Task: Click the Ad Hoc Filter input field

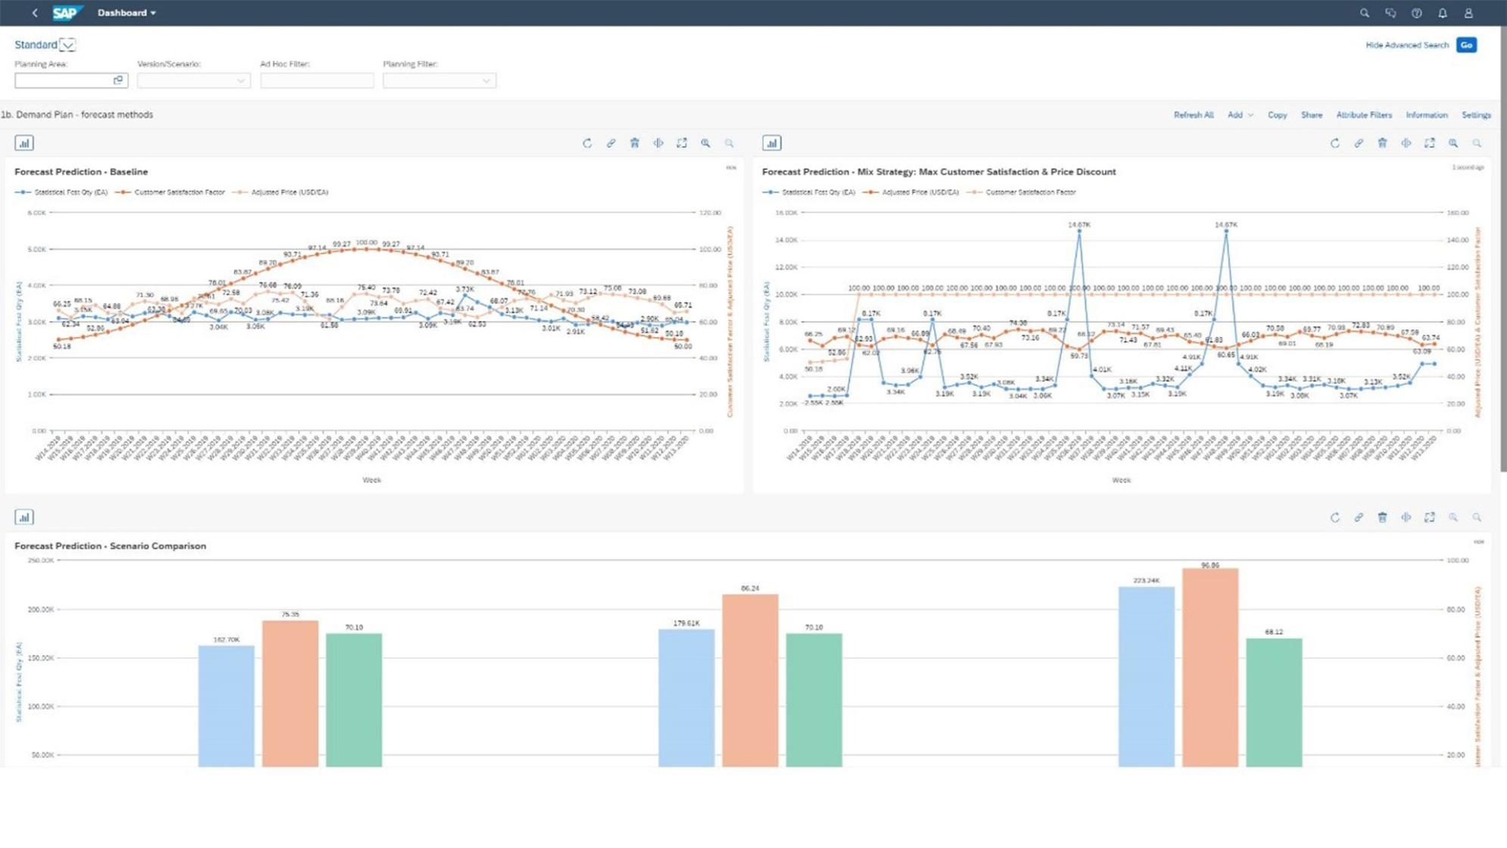Action: (317, 80)
